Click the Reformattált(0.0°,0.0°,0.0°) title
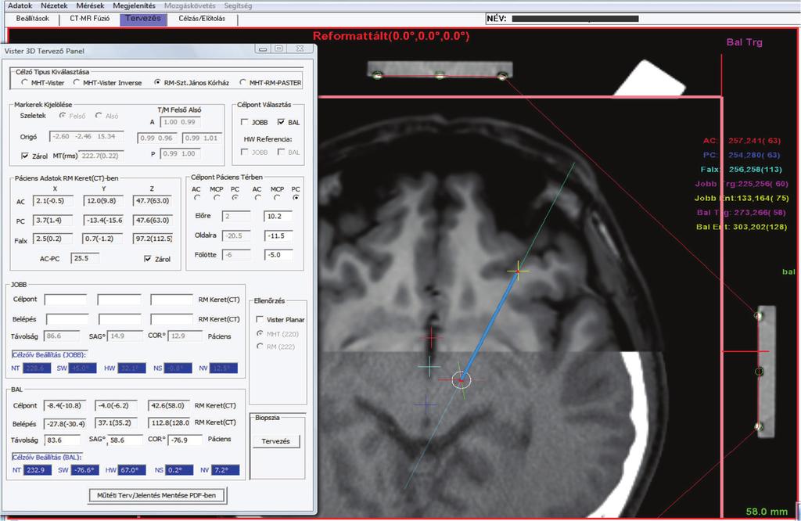Viewport: 801px width, 521px height. [391, 36]
